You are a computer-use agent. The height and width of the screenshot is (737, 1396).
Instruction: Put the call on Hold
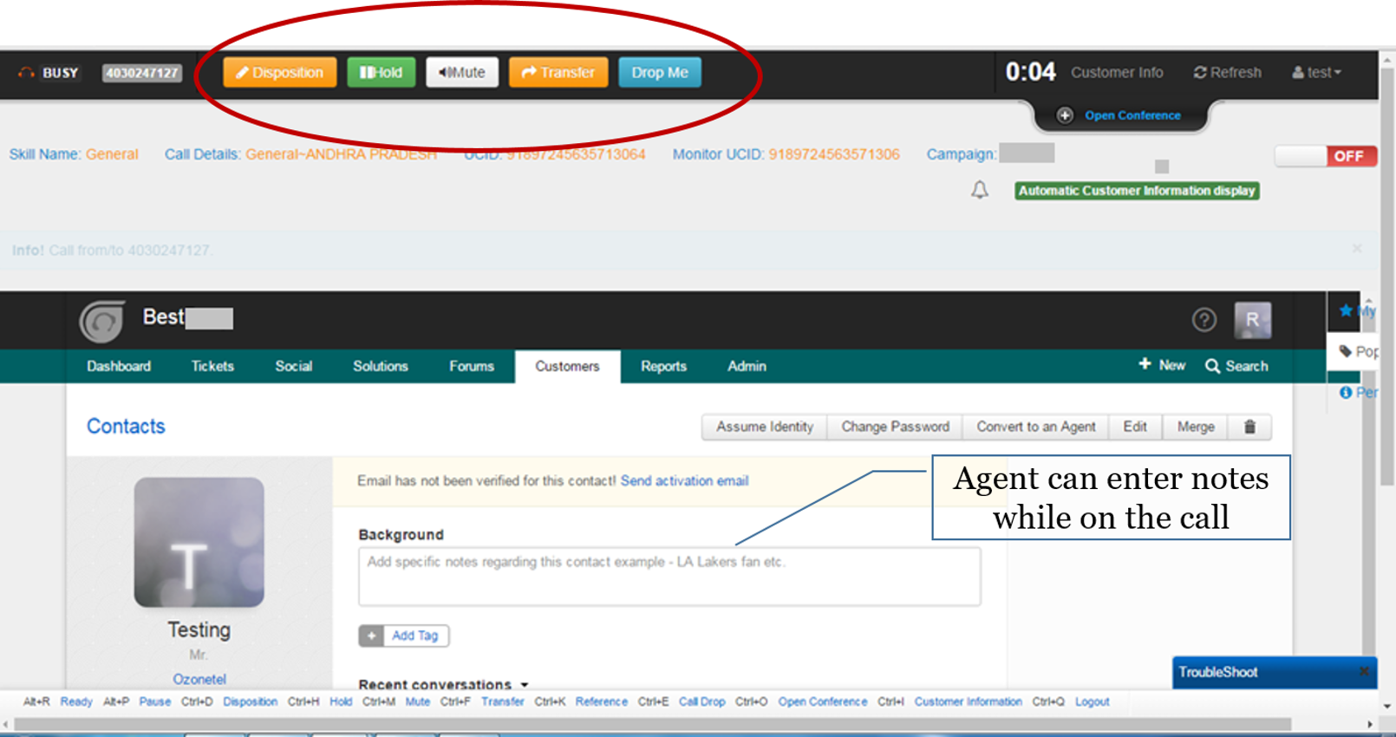[x=382, y=73]
